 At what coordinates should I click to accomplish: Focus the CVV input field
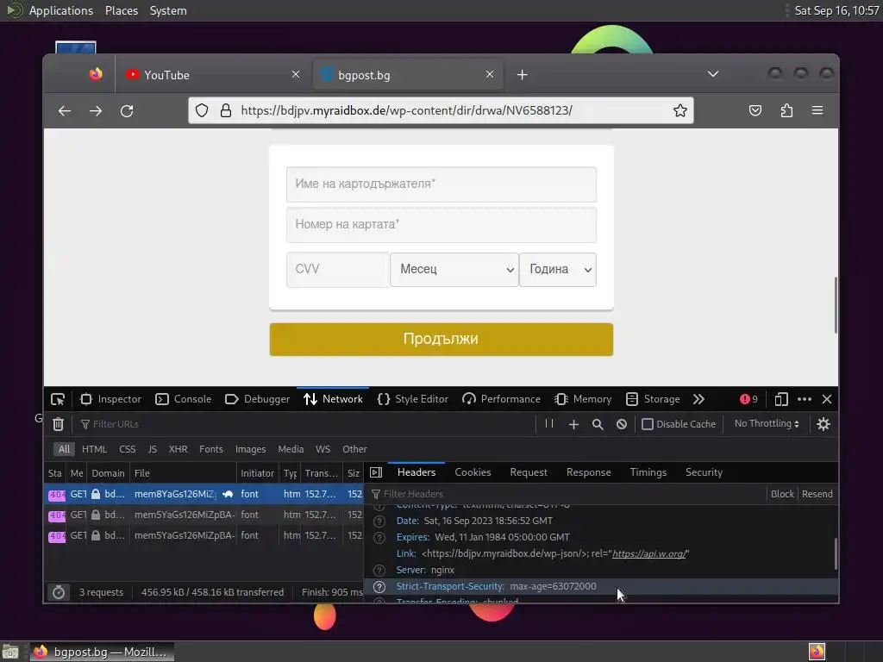coord(338,269)
